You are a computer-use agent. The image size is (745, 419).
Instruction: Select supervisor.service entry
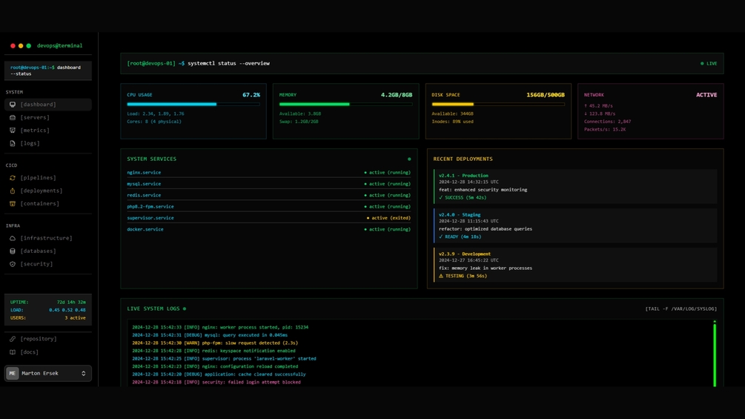coord(150,218)
